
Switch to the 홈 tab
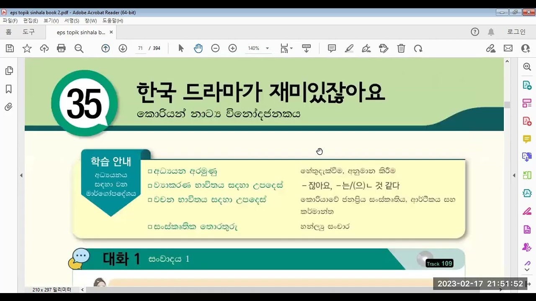pyautogui.click(x=8, y=32)
